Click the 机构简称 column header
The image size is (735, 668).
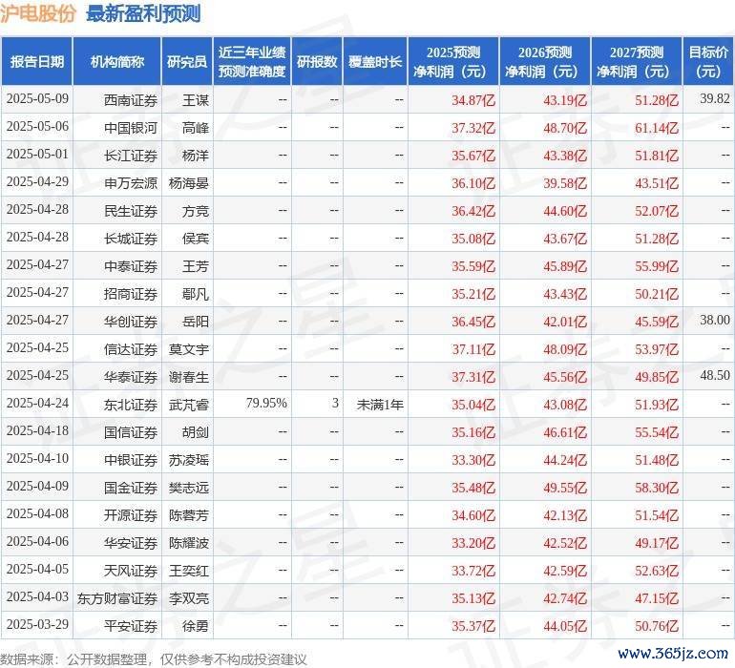(x=116, y=61)
